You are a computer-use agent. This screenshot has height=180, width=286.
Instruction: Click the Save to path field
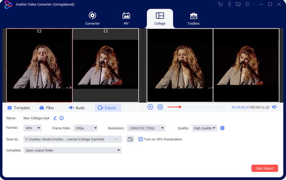pos(67,139)
